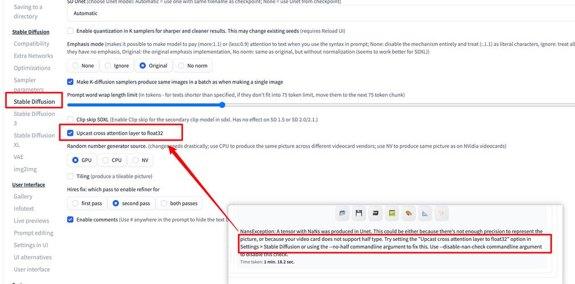Open Stable Diffusion XL settings page

pyautogui.click(x=34, y=140)
